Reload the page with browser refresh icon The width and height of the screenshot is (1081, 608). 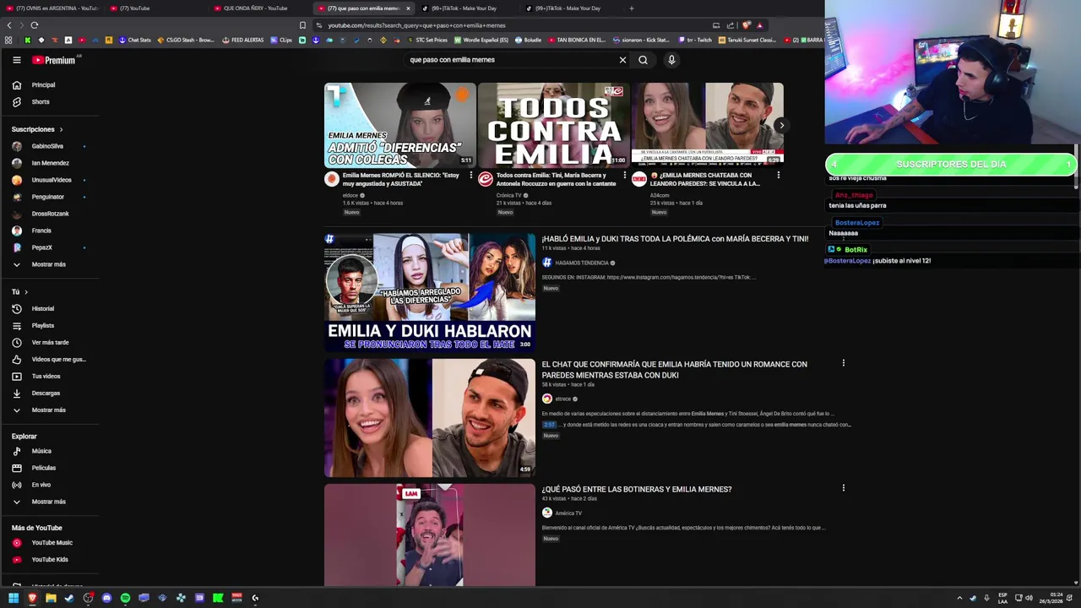34,25
